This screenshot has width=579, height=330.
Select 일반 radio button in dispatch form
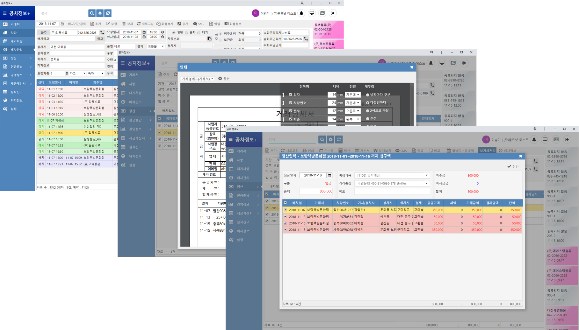174,32
